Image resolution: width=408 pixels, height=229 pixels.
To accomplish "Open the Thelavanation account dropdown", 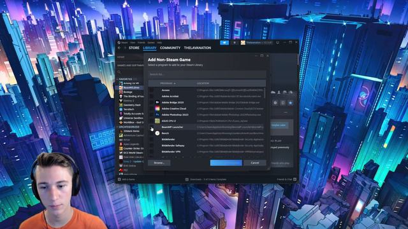I will tap(259, 43).
